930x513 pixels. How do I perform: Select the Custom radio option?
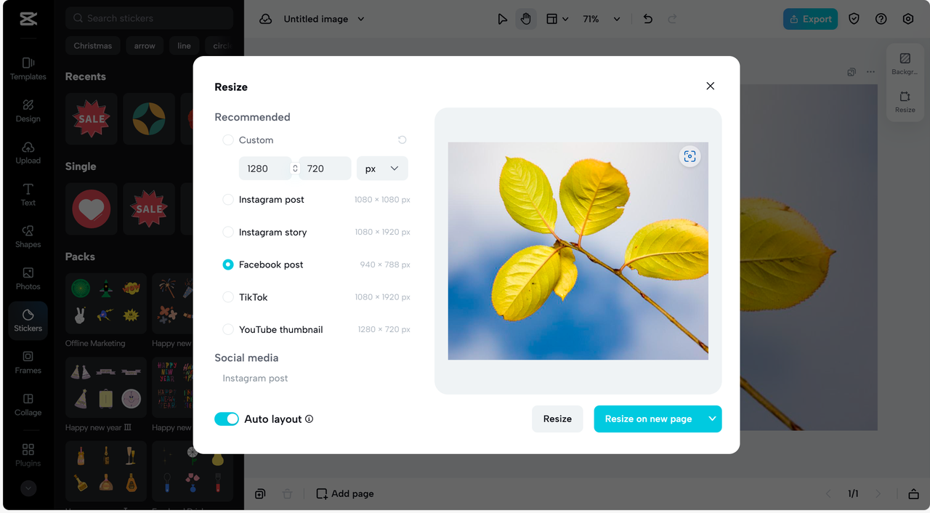coord(228,140)
